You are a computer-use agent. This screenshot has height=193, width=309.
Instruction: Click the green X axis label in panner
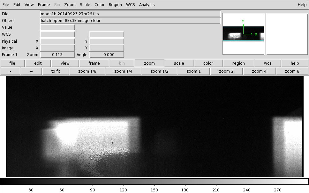pyautogui.click(x=256, y=34)
